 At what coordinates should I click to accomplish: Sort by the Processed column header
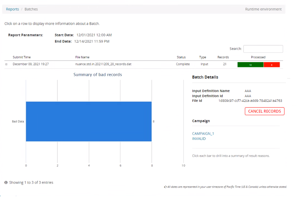pos(258,57)
